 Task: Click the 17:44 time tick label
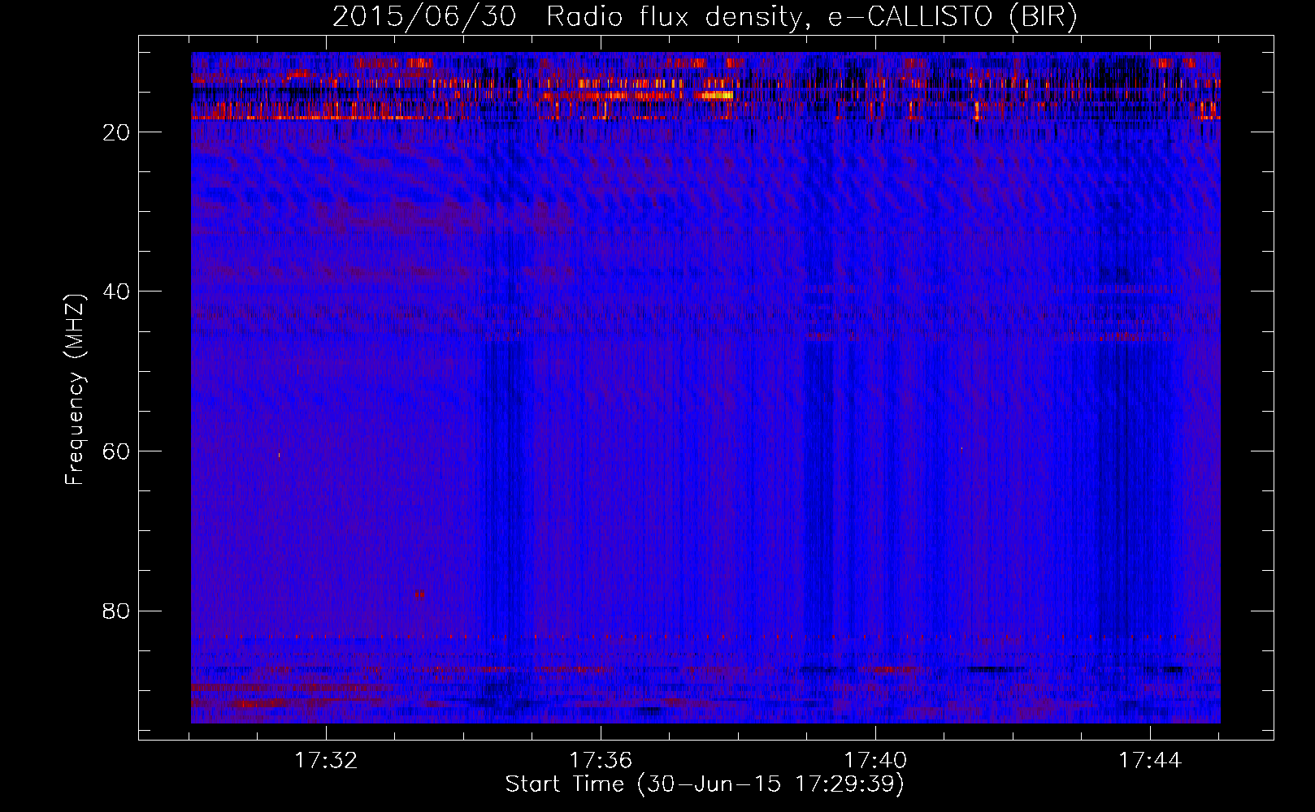coord(1150,761)
